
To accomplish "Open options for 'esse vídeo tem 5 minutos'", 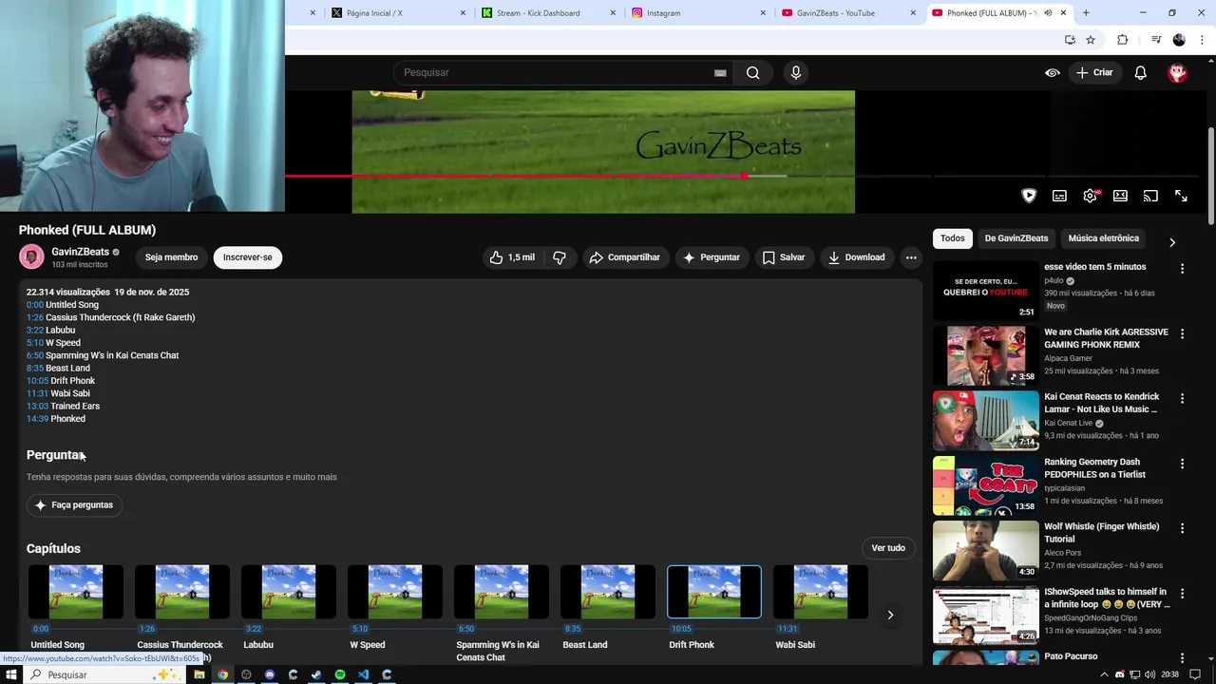I will pyautogui.click(x=1182, y=269).
